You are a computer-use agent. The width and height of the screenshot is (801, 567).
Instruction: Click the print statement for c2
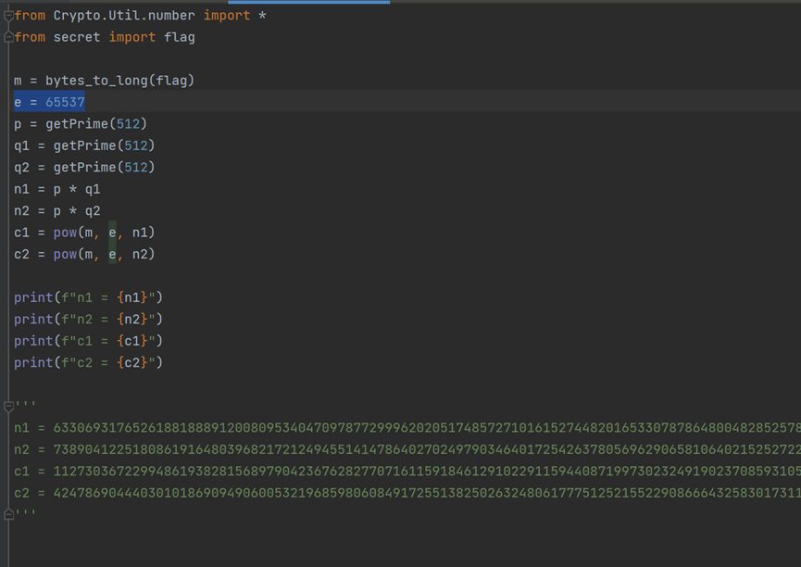pyautogui.click(x=88, y=362)
